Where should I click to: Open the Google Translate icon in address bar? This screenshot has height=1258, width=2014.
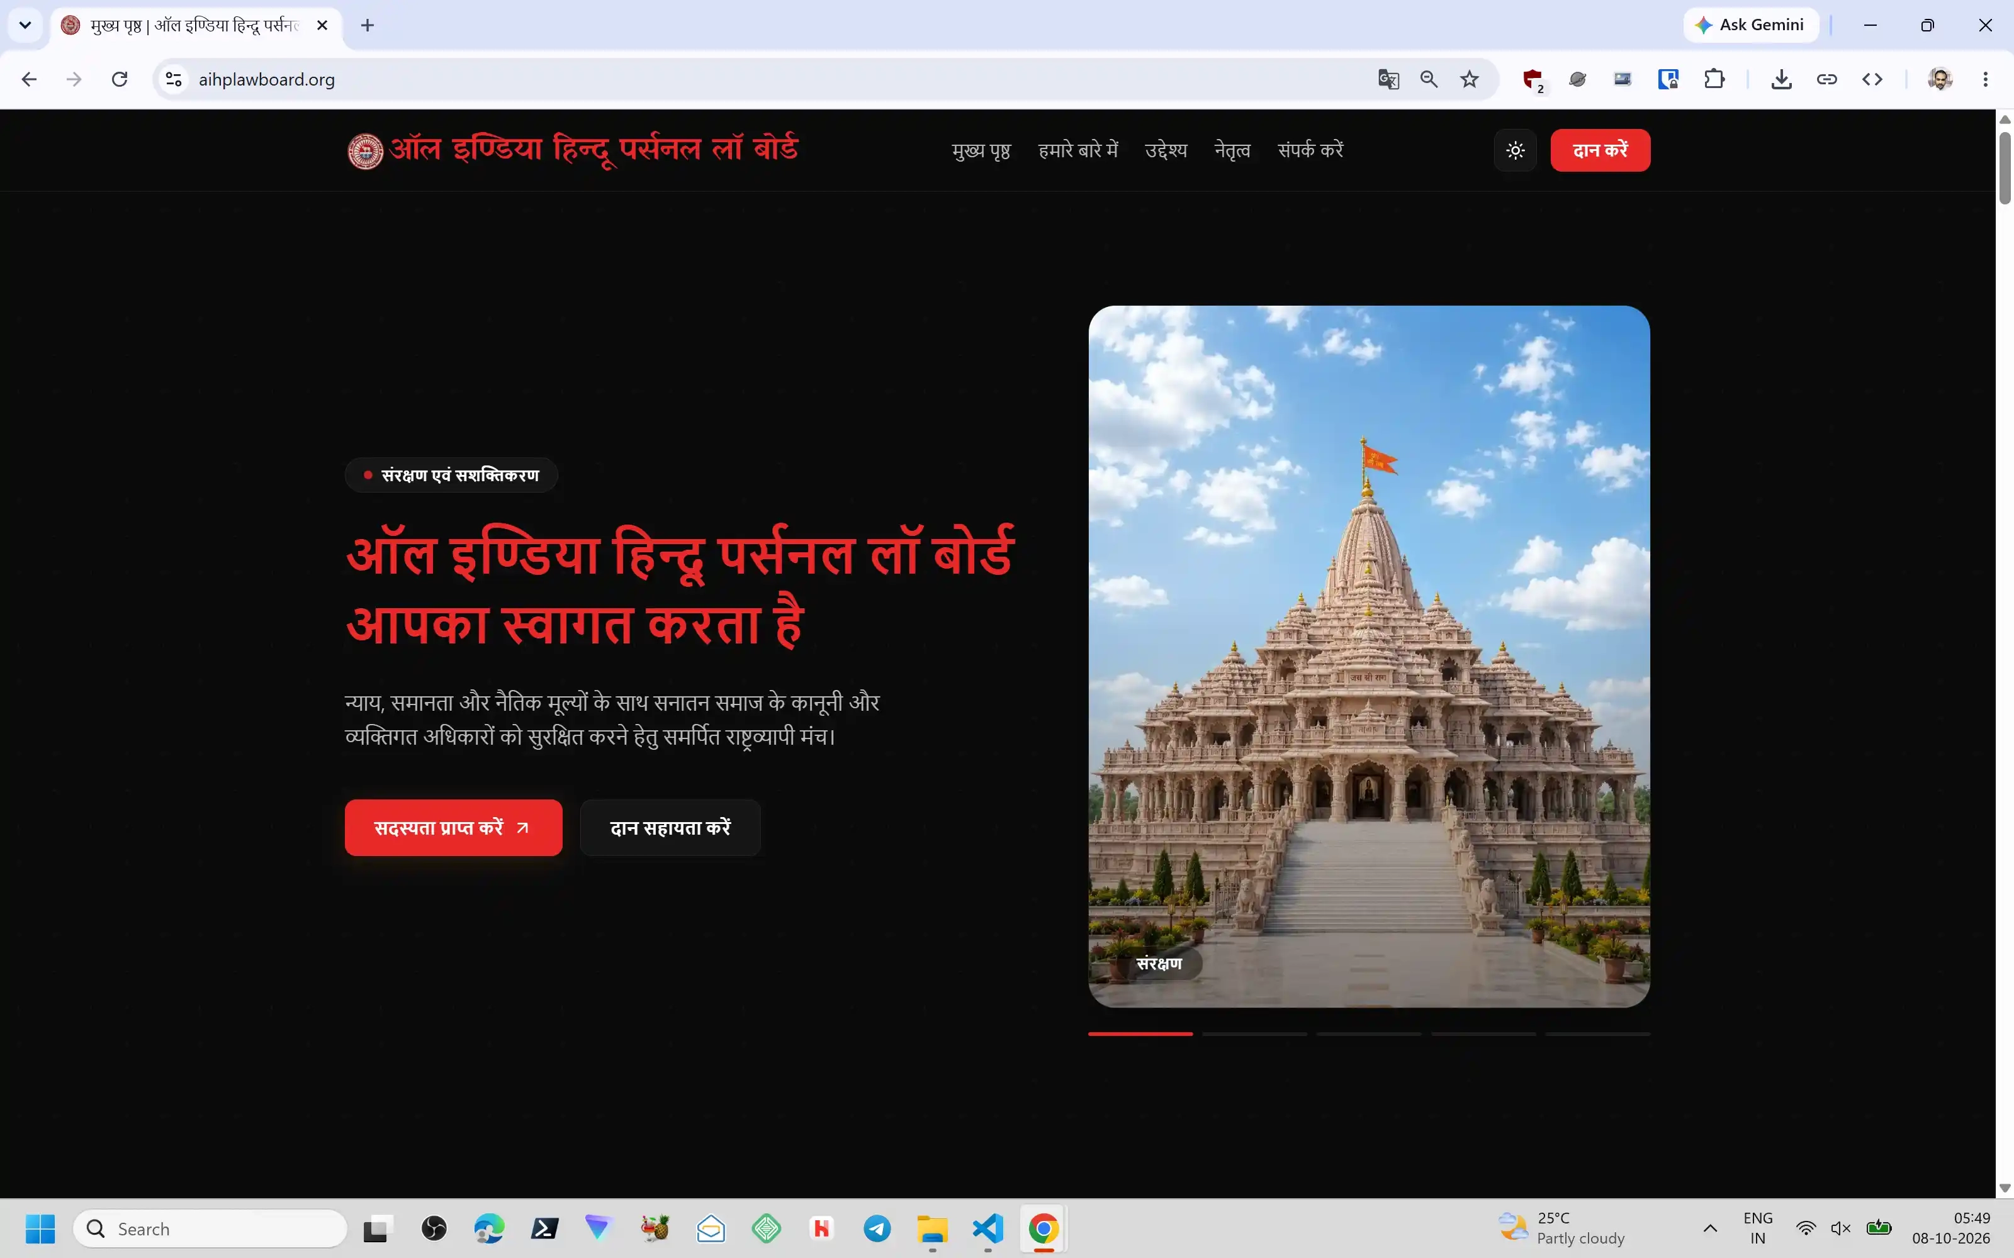1388,79
